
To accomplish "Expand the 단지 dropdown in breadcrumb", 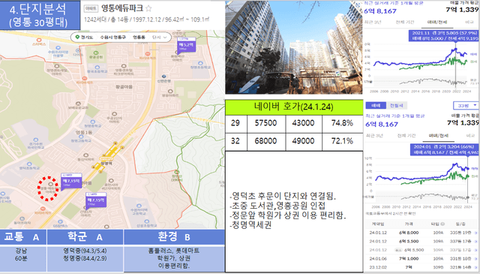I will pyautogui.click(x=160, y=37).
